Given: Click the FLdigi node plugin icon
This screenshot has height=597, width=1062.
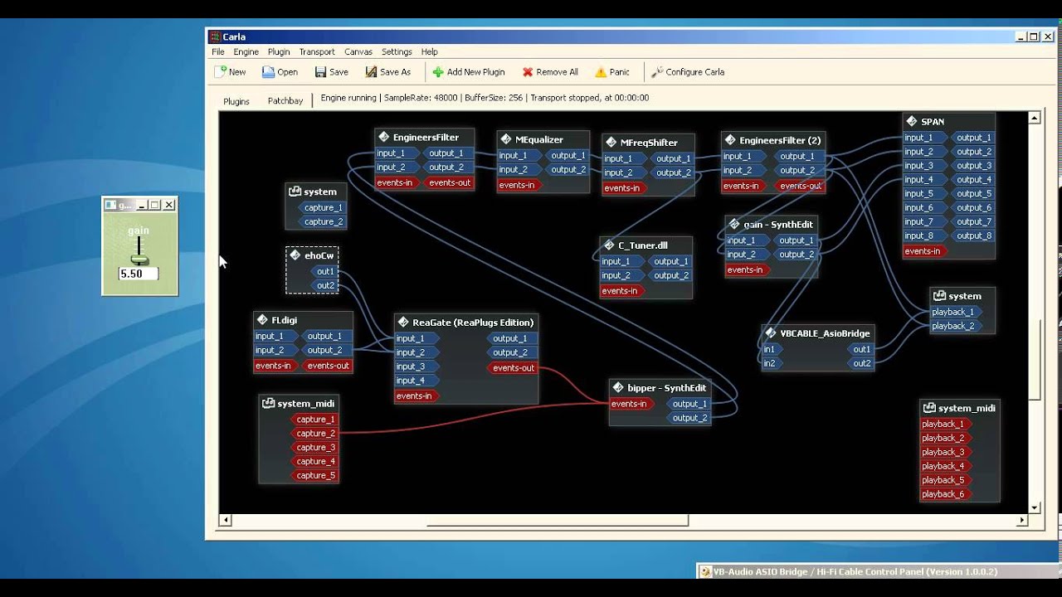Looking at the screenshot, I should point(262,320).
